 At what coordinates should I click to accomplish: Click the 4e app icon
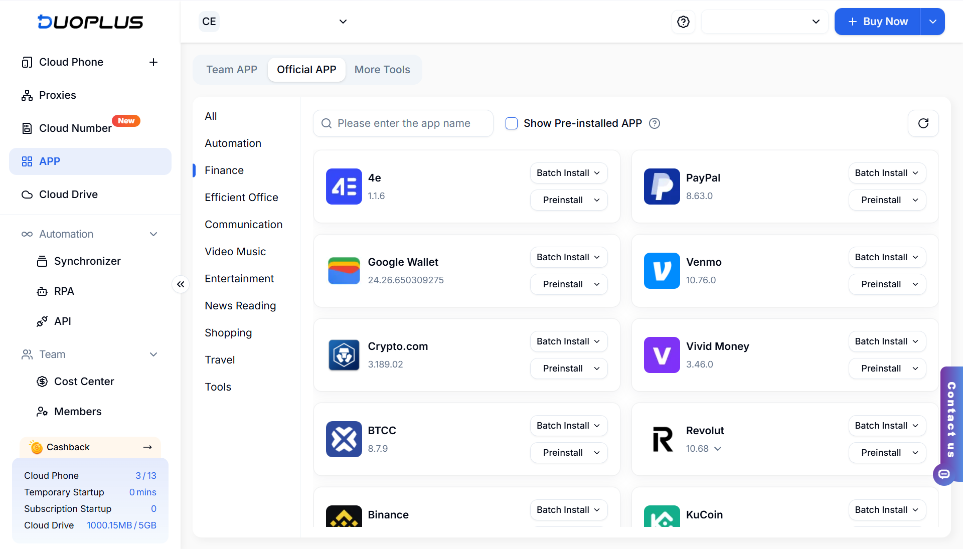point(344,187)
